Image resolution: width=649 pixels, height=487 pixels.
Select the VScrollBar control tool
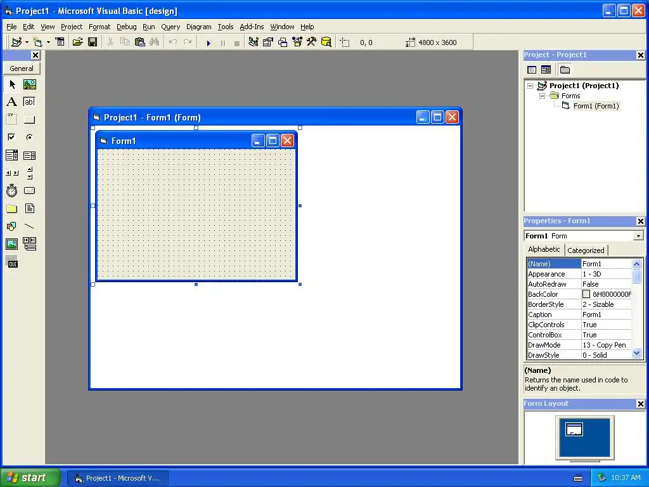[x=29, y=173]
